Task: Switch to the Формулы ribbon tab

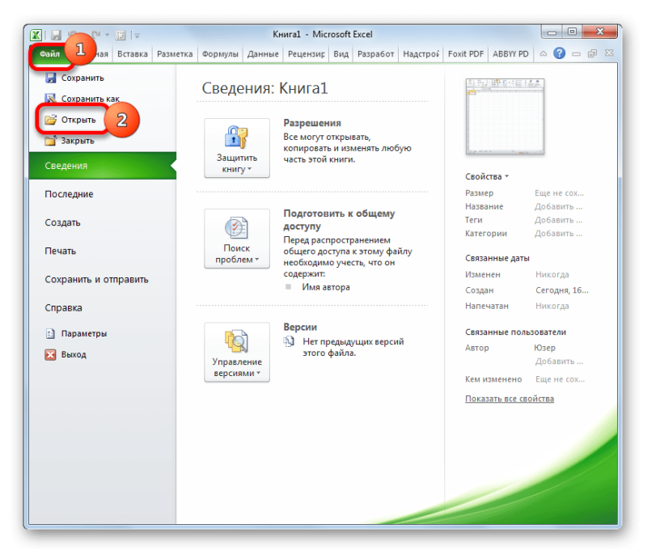Action: pyautogui.click(x=220, y=54)
